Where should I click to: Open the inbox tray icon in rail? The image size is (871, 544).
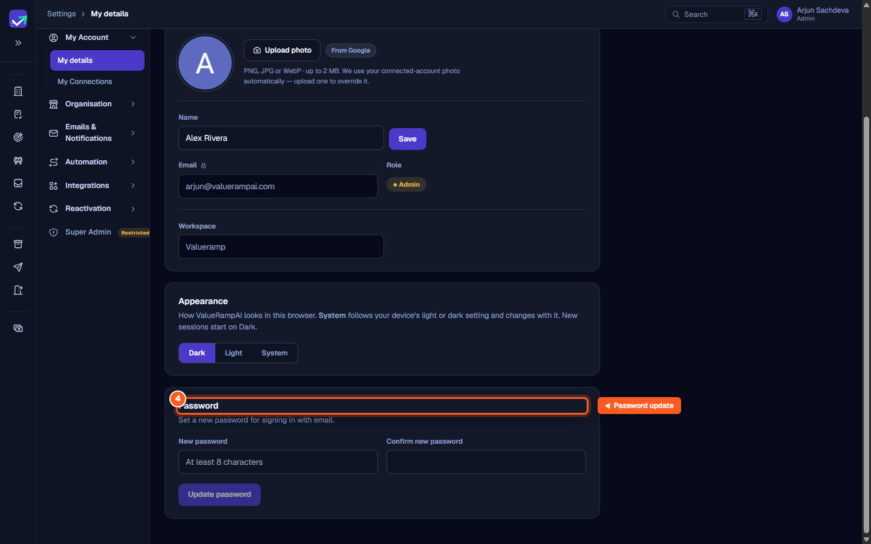pyautogui.click(x=18, y=183)
